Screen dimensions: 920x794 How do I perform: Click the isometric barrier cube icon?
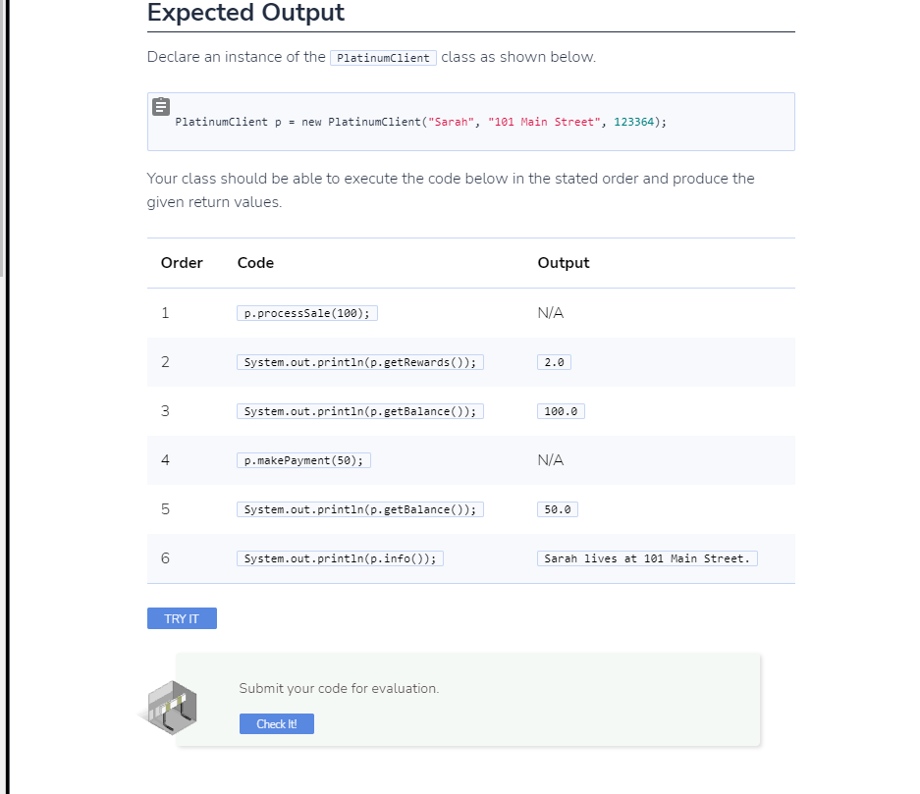pos(171,708)
